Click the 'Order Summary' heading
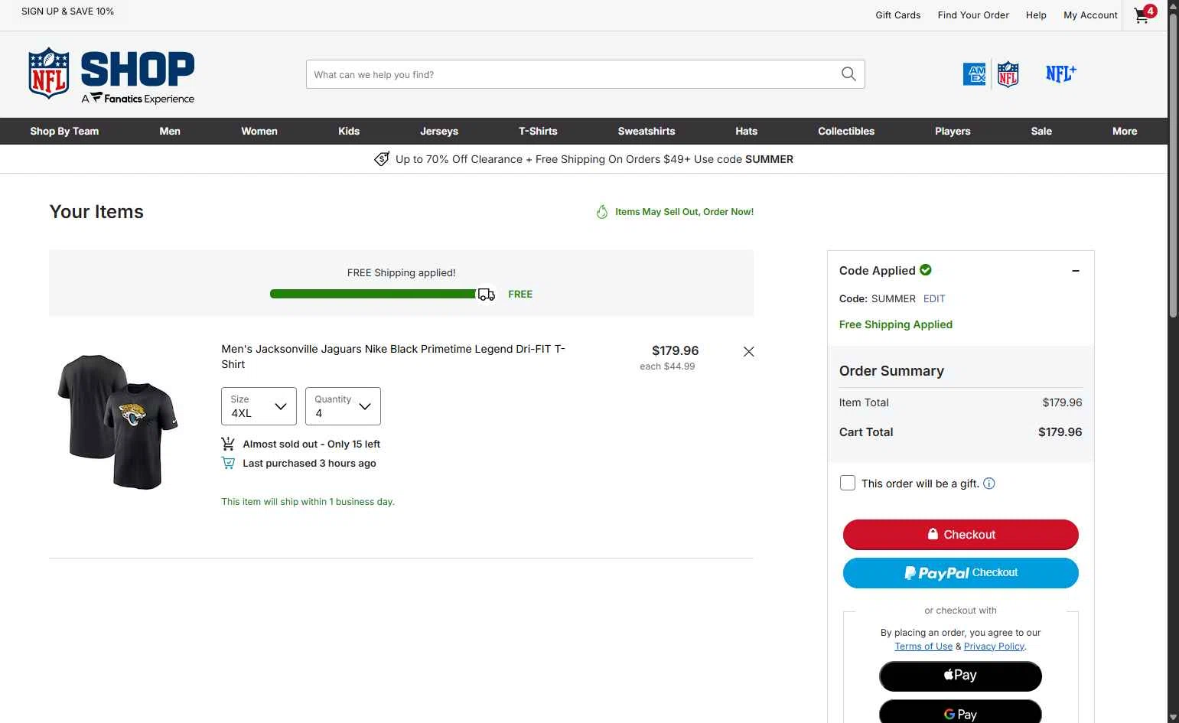The width and height of the screenshot is (1179, 723). tap(891, 371)
